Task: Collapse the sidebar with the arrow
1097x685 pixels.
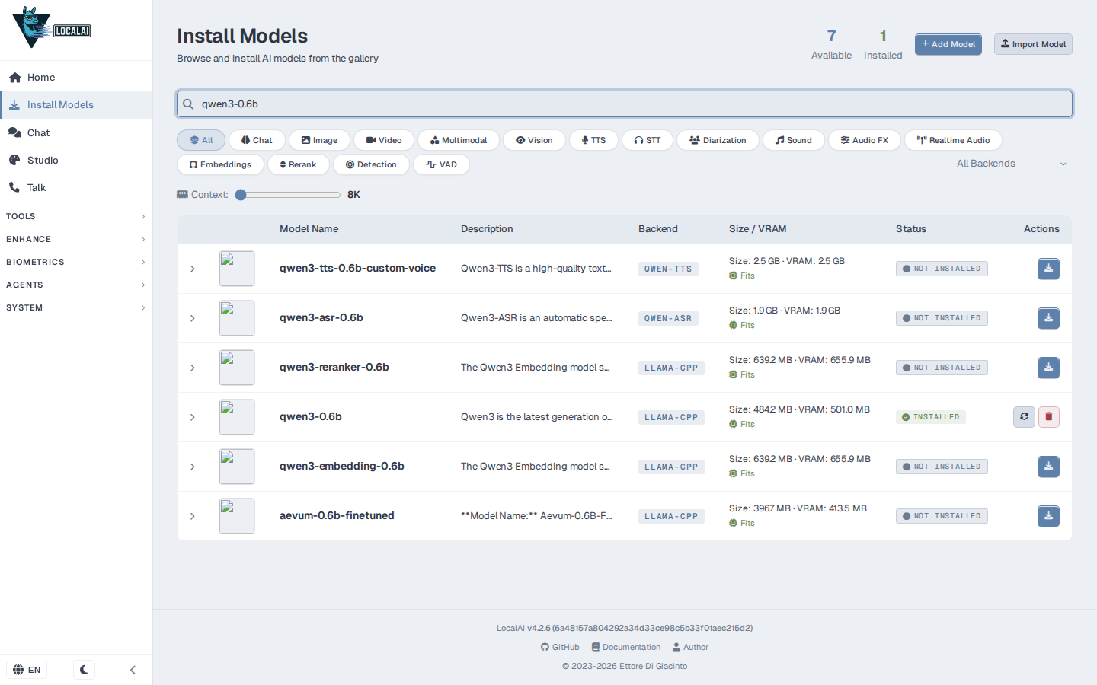Action: point(133,670)
